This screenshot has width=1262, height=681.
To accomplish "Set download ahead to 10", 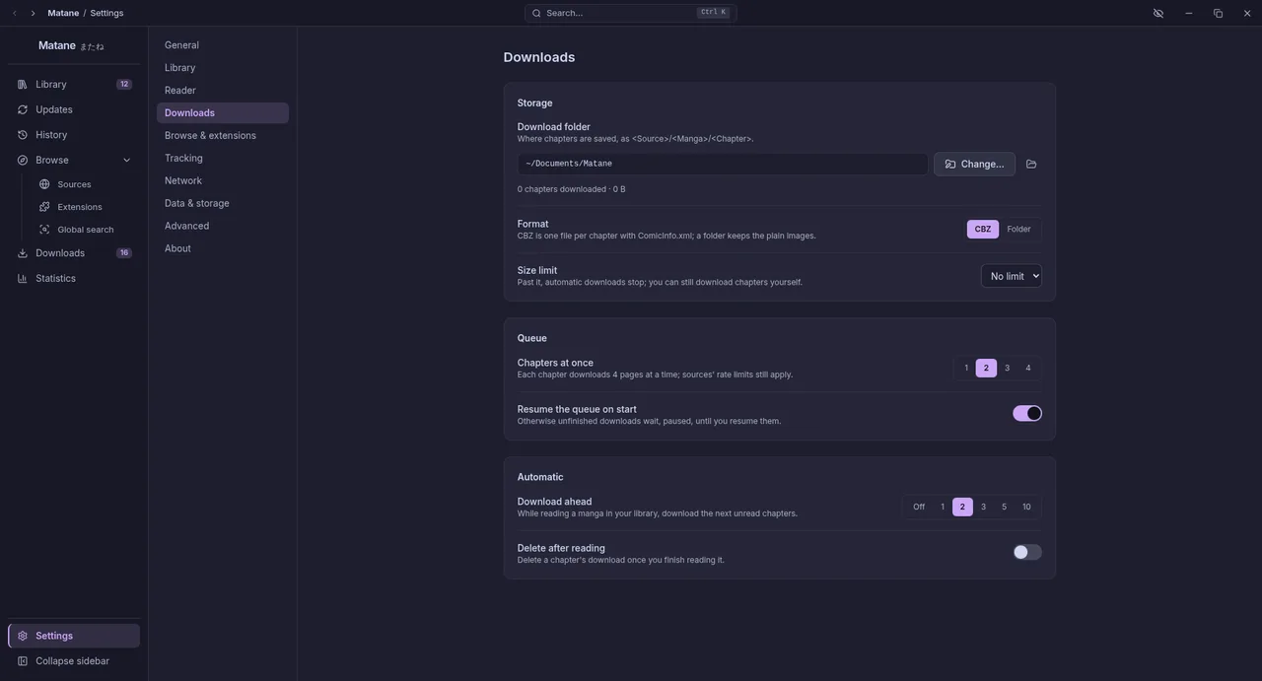I will click(x=1026, y=508).
